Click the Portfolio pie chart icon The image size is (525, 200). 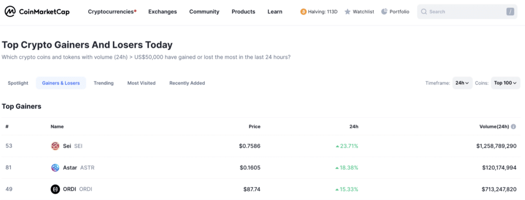(x=384, y=12)
